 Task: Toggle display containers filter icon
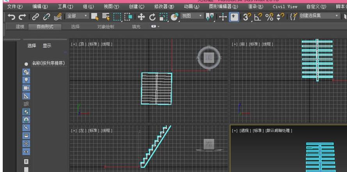(26, 136)
